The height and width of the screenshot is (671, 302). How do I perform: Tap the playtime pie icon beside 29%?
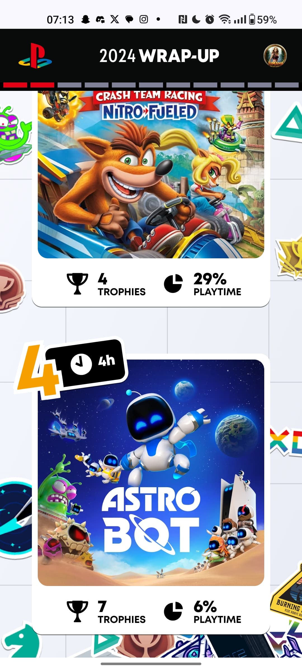coord(173,284)
